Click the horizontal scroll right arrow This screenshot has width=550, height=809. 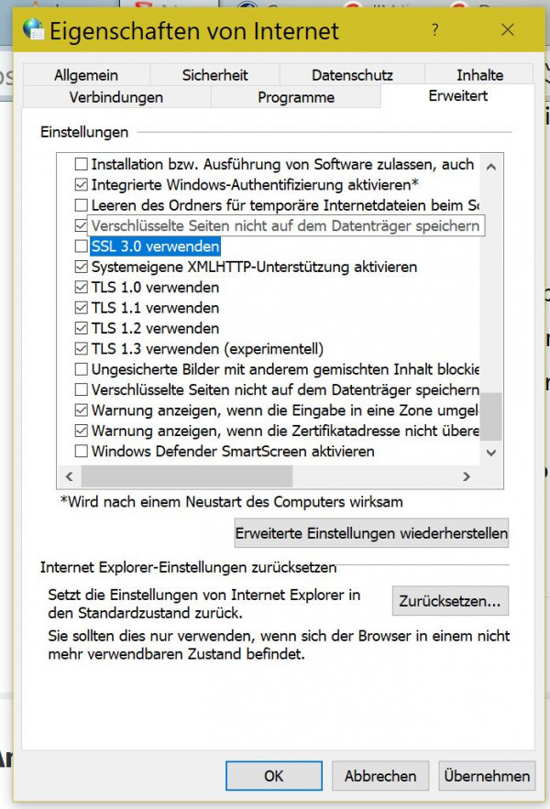point(467,476)
